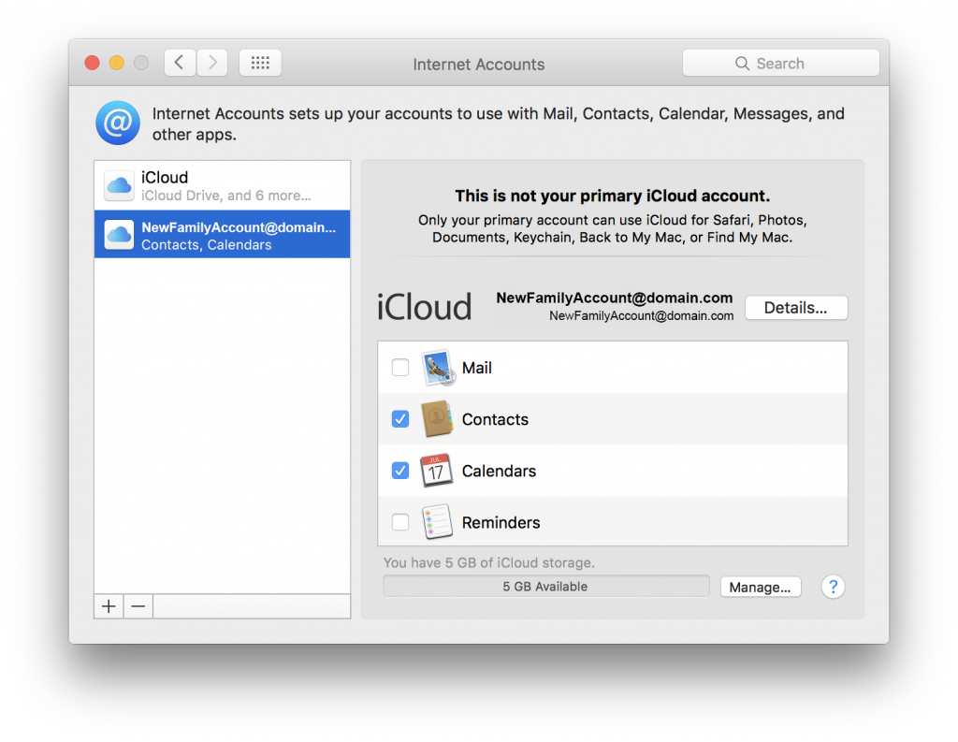
Task: Click the Search input field
Action: click(x=781, y=63)
